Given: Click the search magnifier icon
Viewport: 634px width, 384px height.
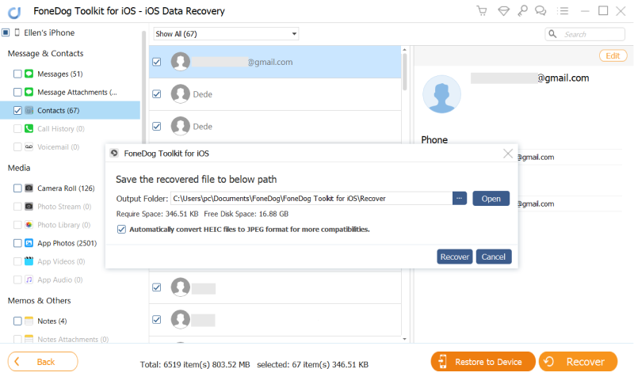Looking at the screenshot, I should tap(552, 34).
